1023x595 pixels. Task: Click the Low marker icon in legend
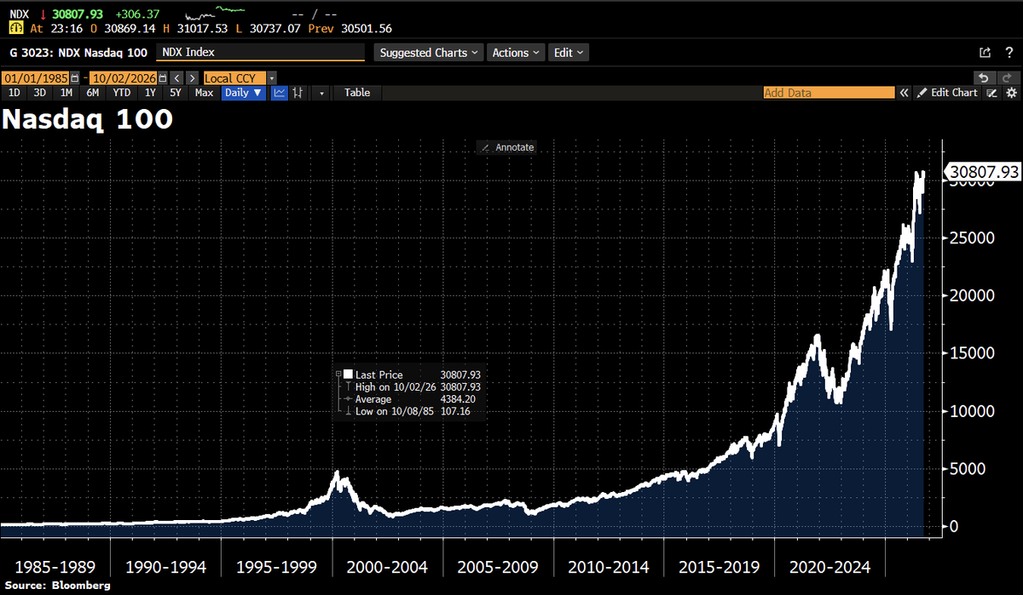[x=348, y=412]
